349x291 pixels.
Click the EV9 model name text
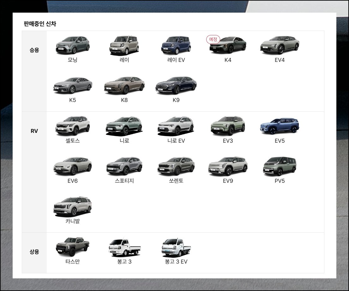[228, 181]
